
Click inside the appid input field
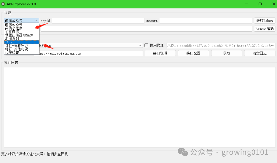click(97, 20)
